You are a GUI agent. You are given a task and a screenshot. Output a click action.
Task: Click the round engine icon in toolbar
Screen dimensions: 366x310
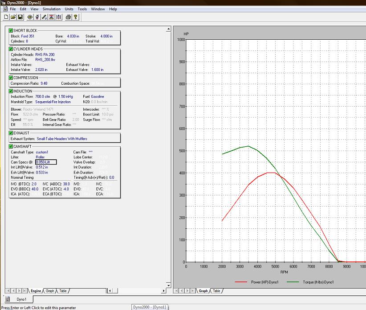tap(30, 17)
